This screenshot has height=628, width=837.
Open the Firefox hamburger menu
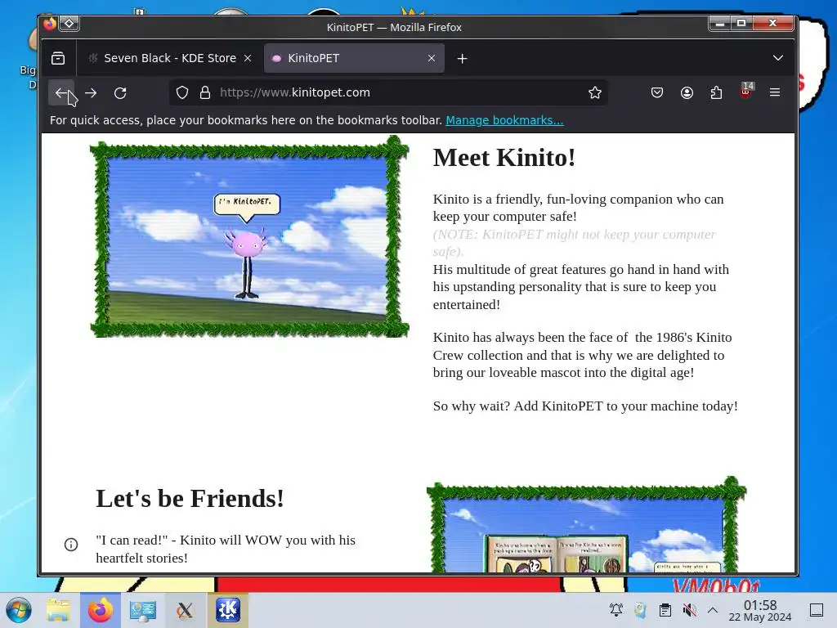click(x=775, y=93)
